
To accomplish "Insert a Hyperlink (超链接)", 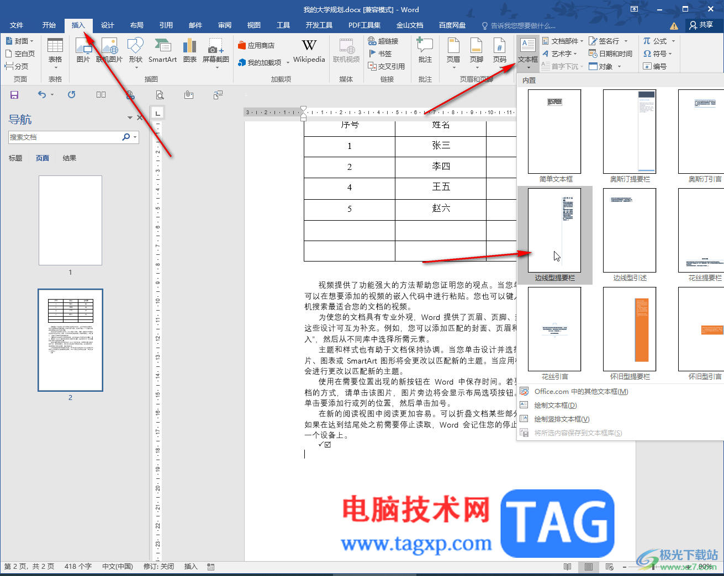I will tap(383, 41).
